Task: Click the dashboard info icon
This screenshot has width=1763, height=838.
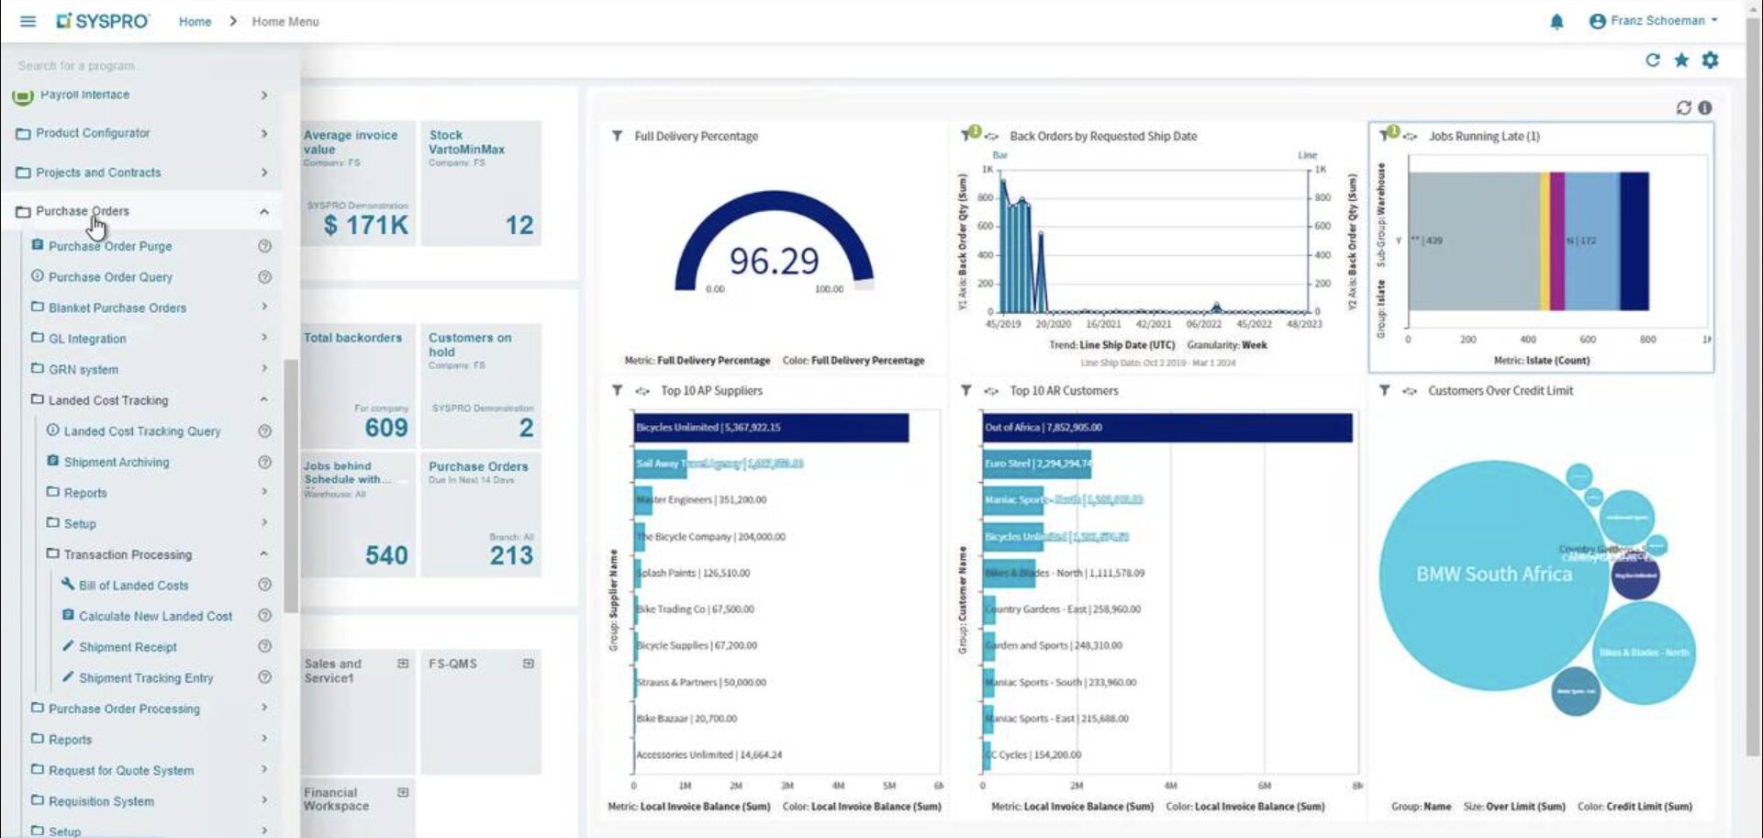Action: click(1705, 108)
